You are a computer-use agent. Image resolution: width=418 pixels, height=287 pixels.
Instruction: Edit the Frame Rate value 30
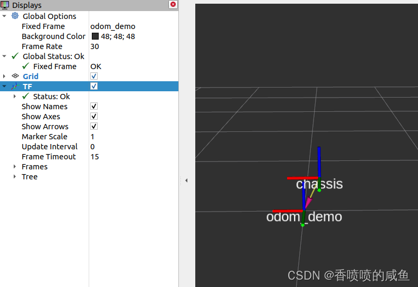94,46
